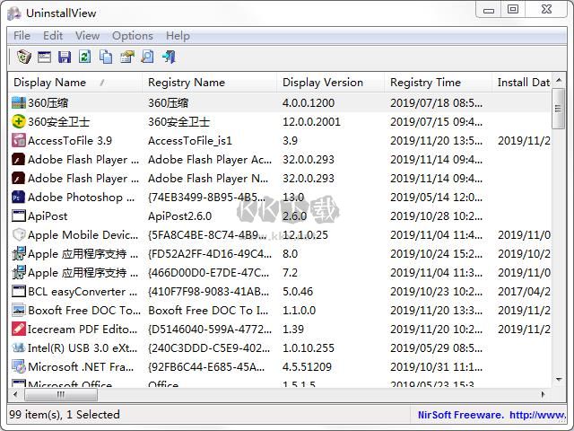
Task: Click version cell 1.0.10.255
Action: (309, 347)
